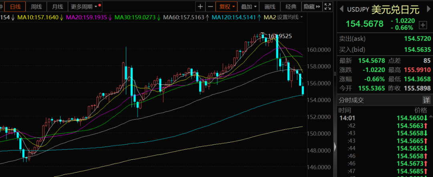Activate 画线 drawing tools
433x177 pixels.
(270, 6)
